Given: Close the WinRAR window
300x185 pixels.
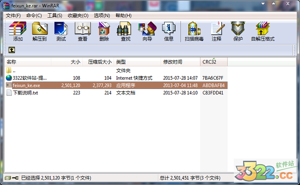Looking at the screenshot, I should (288, 4).
